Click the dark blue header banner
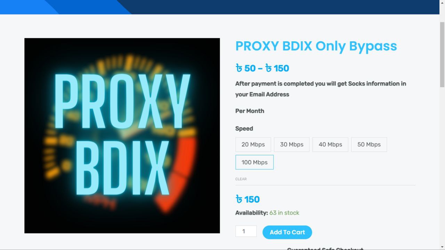This screenshot has height=250, width=445. 220,7
